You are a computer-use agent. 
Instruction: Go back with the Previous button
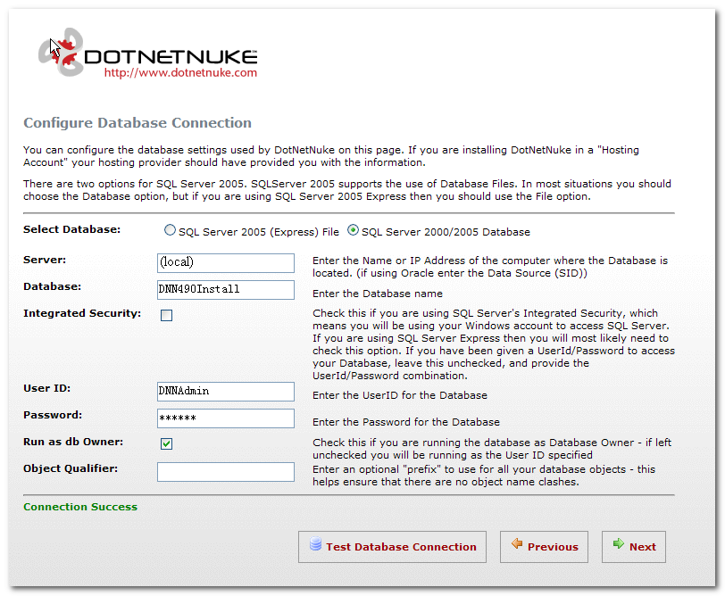tap(544, 547)
